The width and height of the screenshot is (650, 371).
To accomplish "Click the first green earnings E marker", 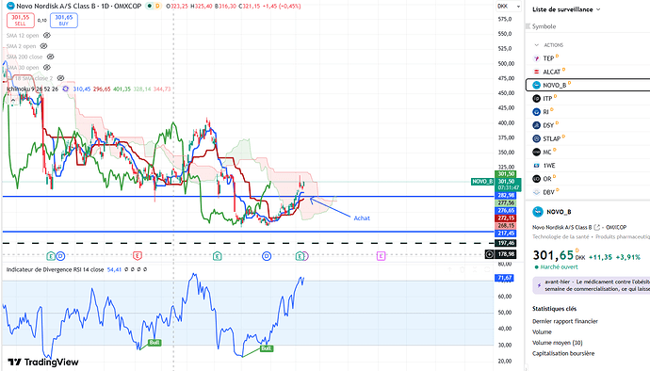I will point(51,256).
